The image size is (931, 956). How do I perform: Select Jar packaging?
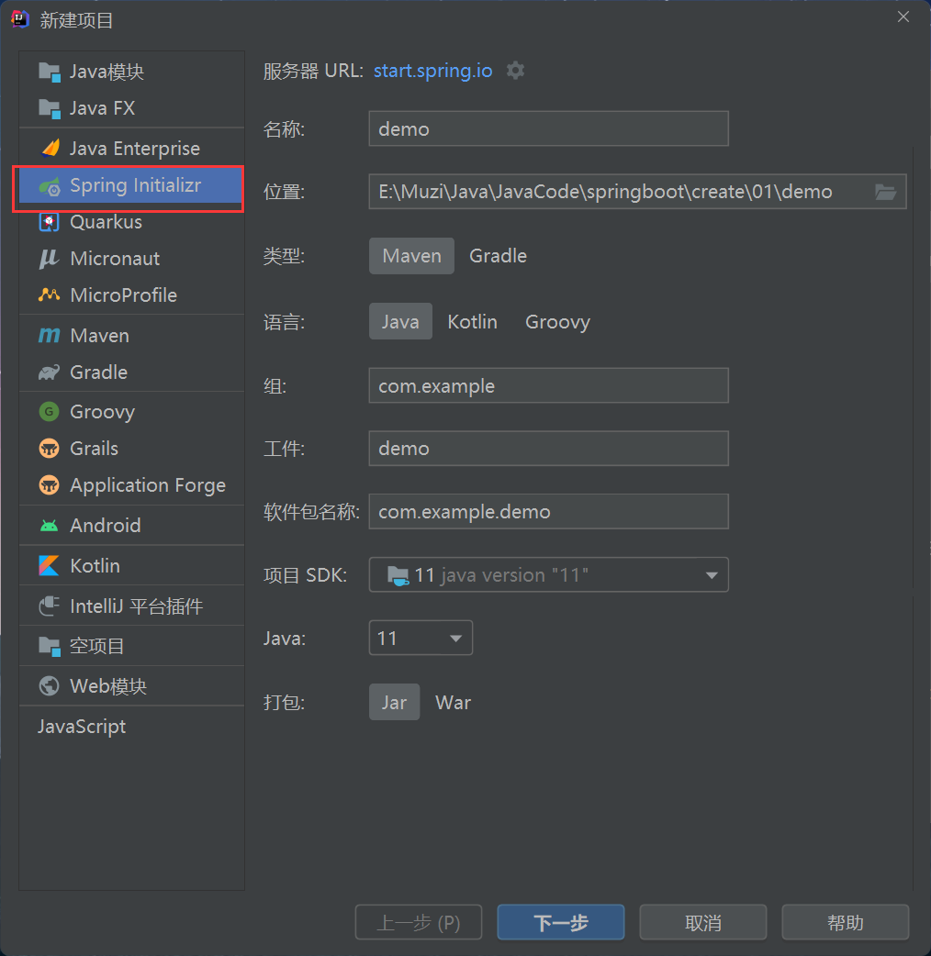click(394, 703)
